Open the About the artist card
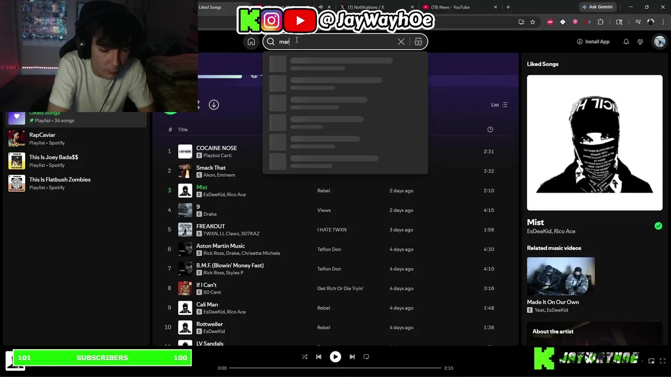 coord(594,334)
